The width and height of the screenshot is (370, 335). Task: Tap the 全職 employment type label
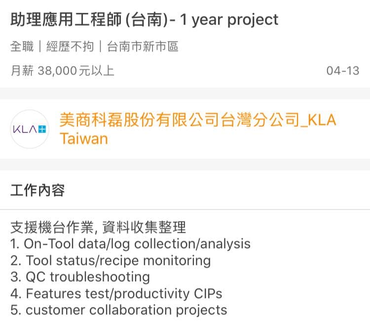coord(22,47)
